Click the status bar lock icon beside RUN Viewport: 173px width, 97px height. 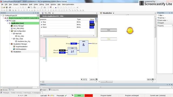(72, 95)
